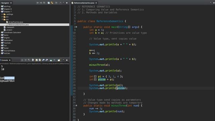
Task: Click the terminated ReferenceSemantics launch description
Action: click(35, 64)
